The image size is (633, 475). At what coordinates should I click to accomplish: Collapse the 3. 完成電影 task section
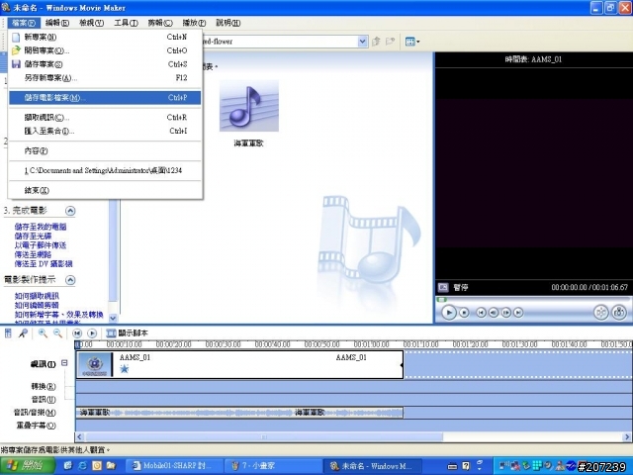click(70, 211)
